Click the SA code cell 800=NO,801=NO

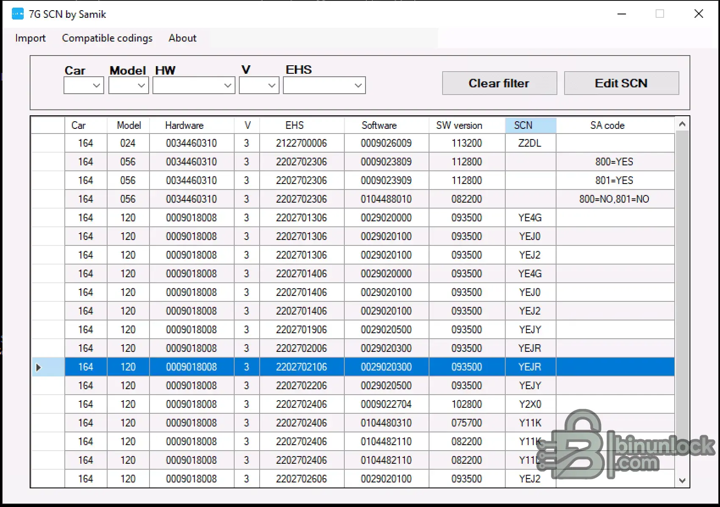615,199
